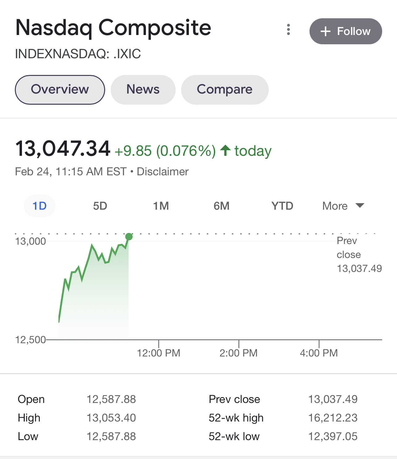
Task: Switch to the Overview tab
Action: (60, 90)
